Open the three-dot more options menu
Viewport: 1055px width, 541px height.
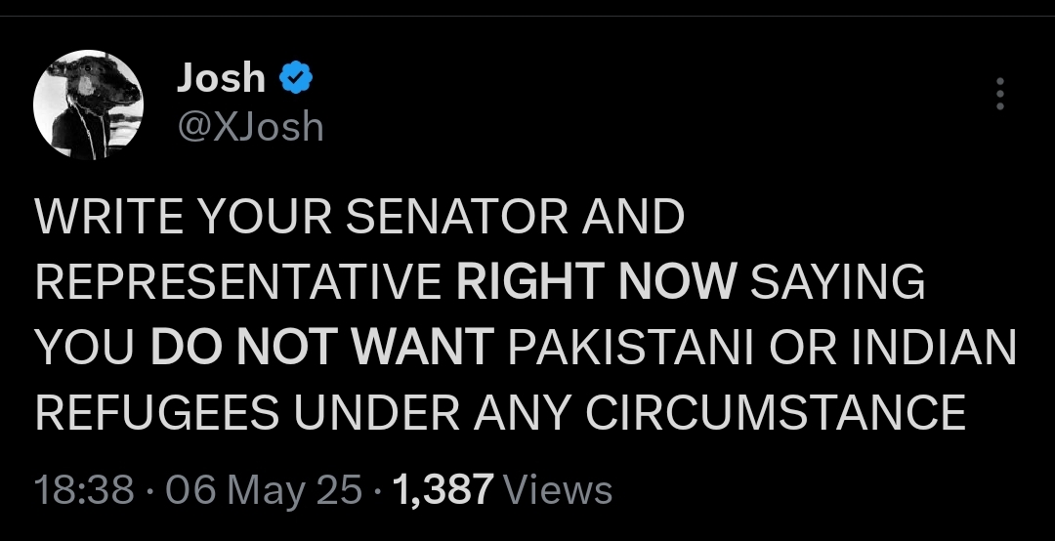tap(998, 94)
